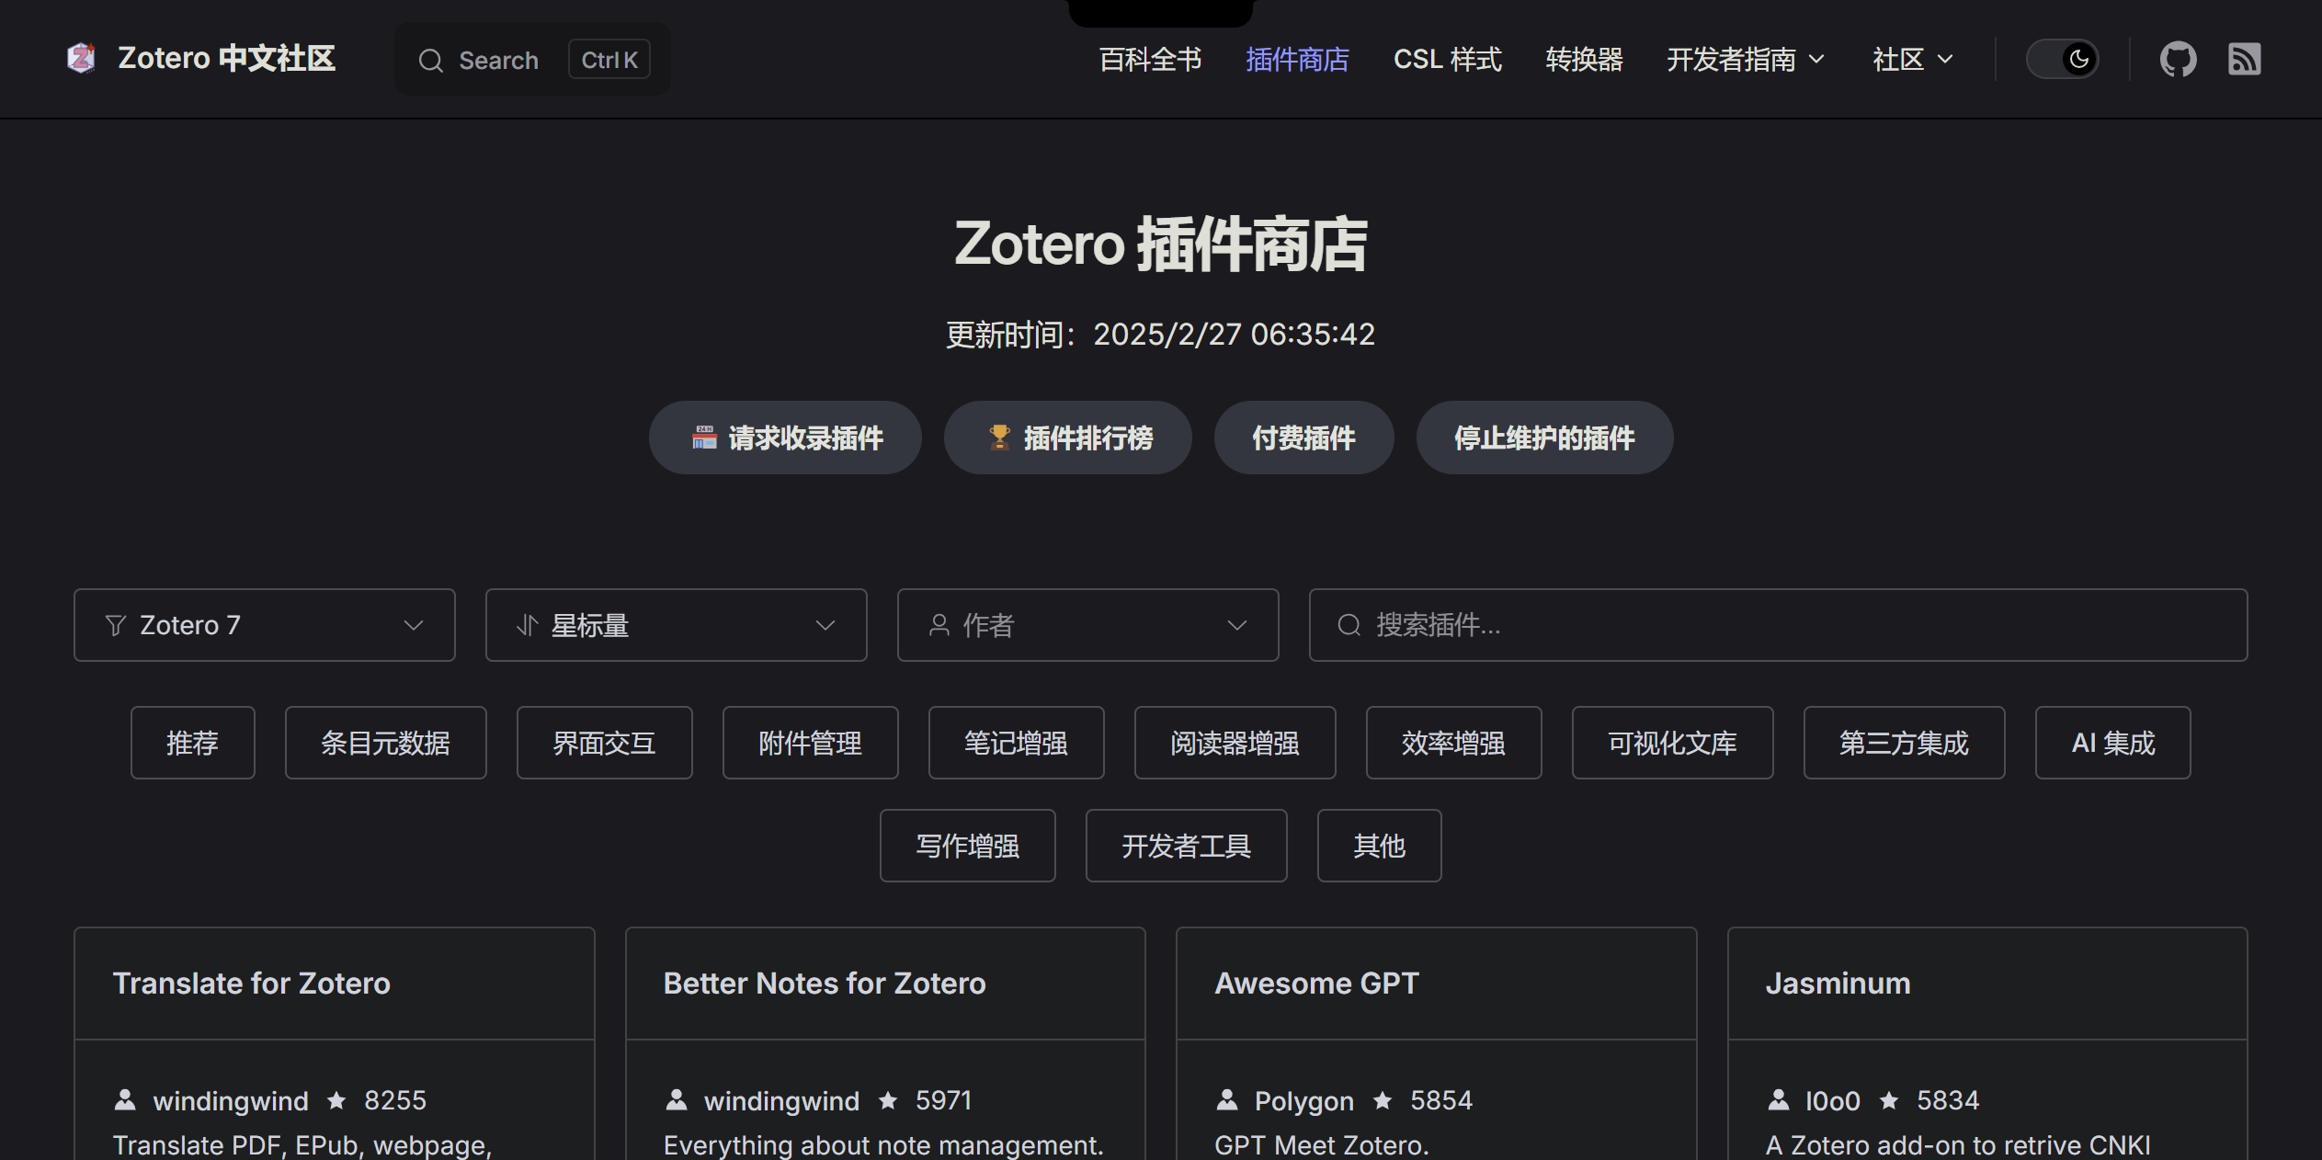
Task: Open the 星标量 sort dropdown
Action: pyautogui.click(x=676, y=625)
